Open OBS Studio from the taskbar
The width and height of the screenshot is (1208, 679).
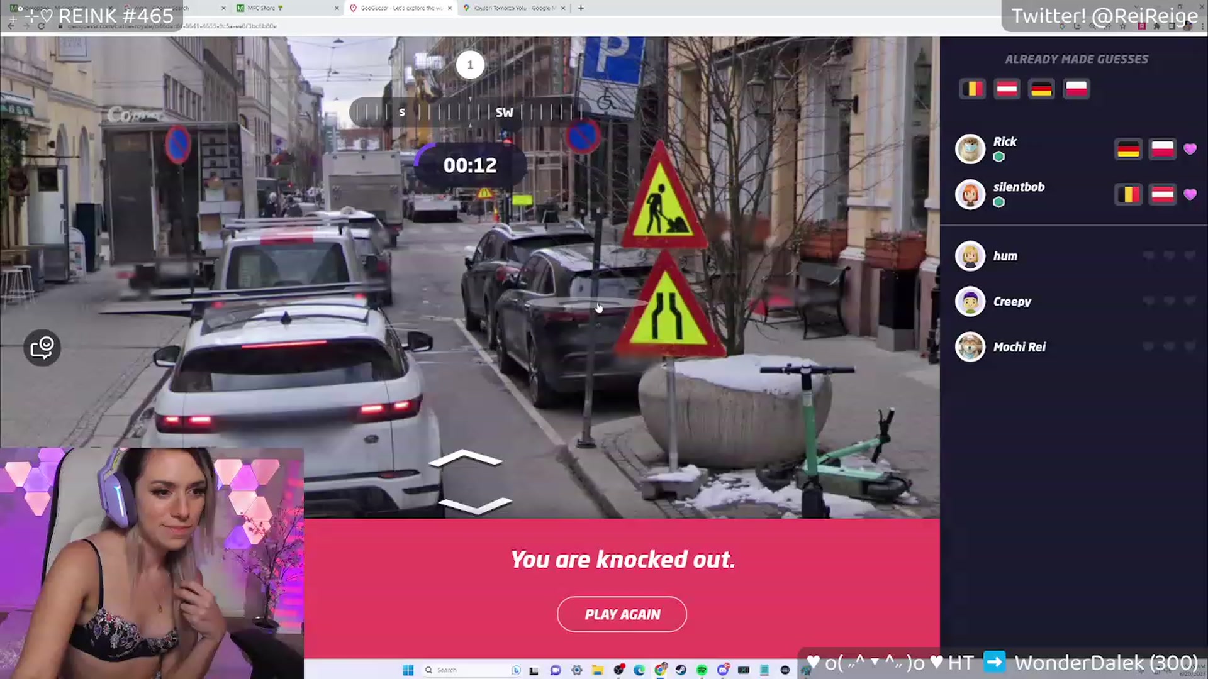619,670
